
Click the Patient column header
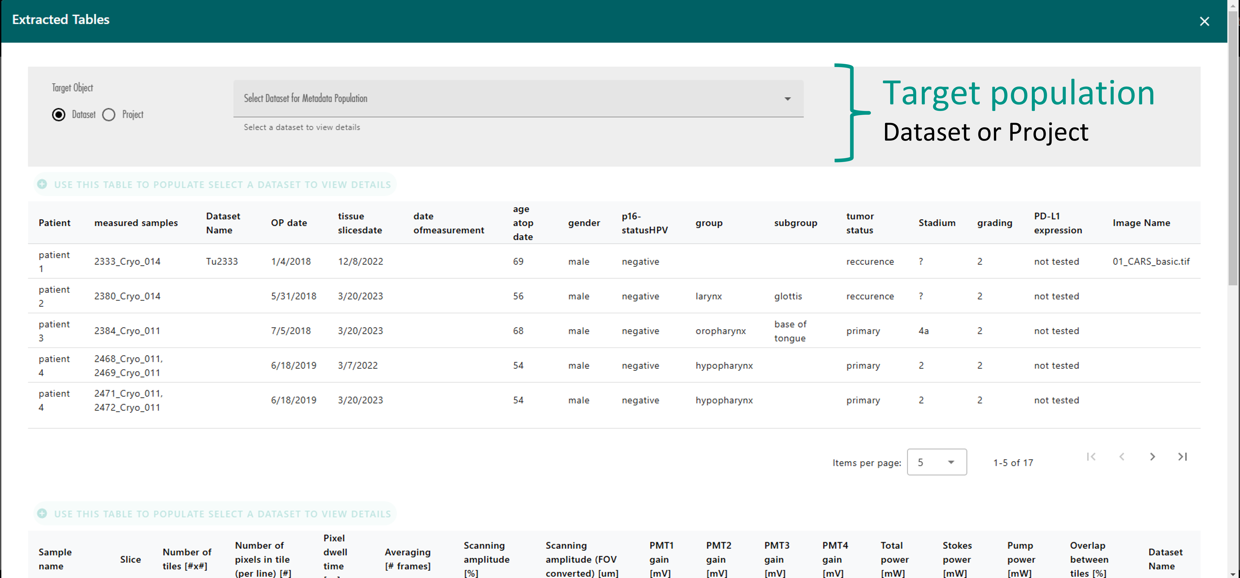54,223
